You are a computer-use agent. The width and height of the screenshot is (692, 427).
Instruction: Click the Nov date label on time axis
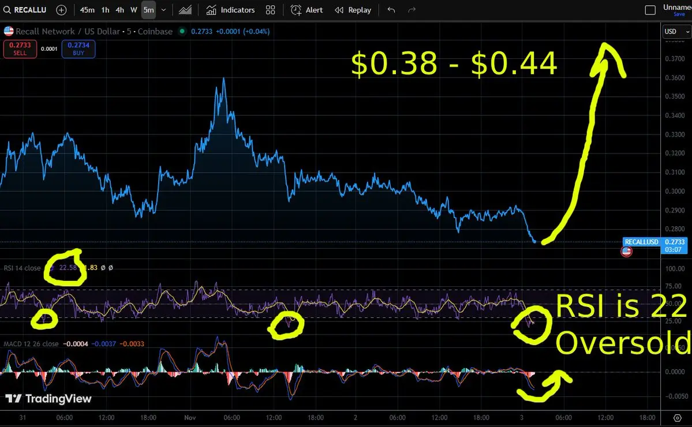click(190, 417)
